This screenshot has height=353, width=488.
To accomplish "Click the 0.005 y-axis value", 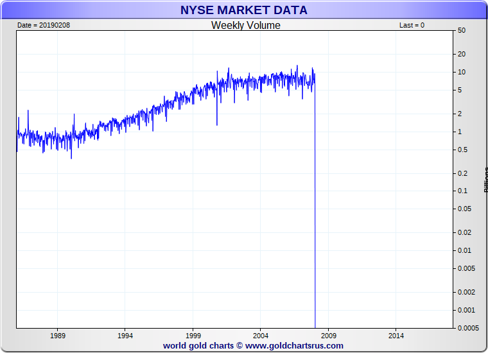I will click(x=466, y=268).
